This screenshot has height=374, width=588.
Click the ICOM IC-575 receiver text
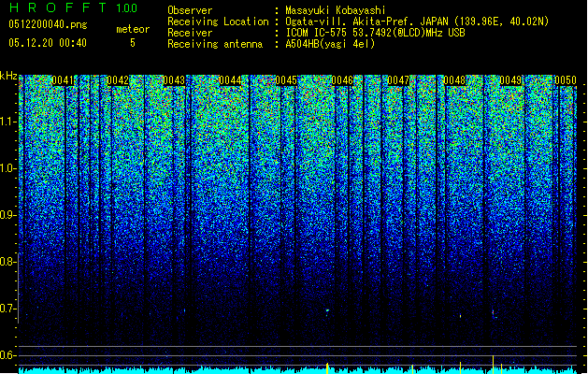point(376,33)
